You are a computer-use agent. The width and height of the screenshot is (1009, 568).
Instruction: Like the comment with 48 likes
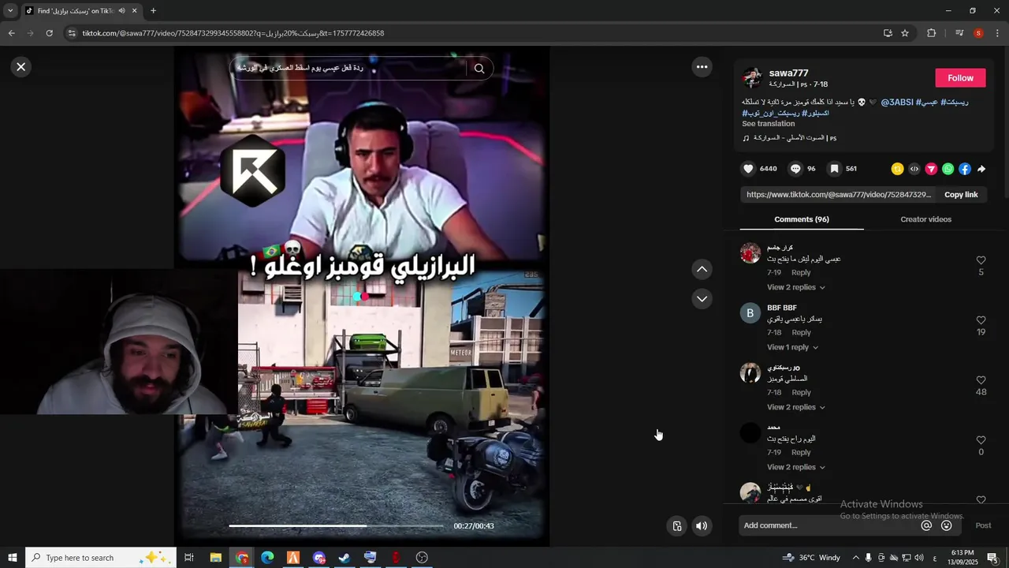click(981, 380)
